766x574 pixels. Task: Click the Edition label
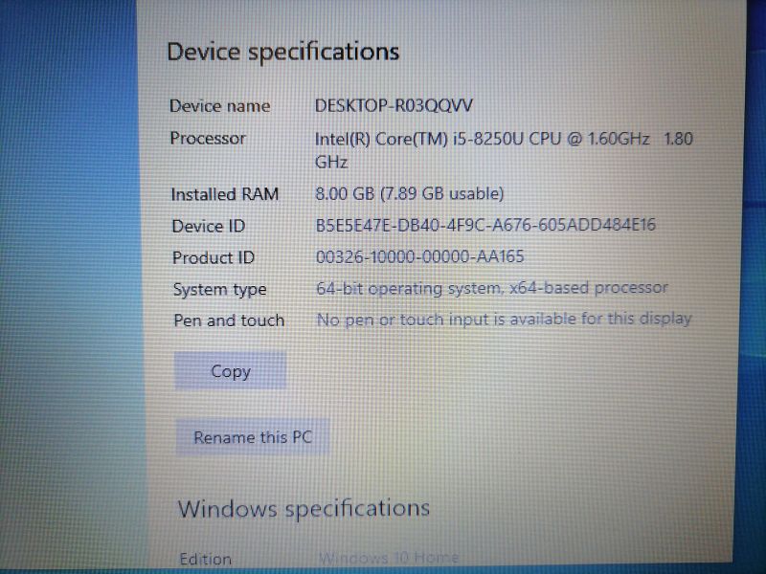205,559
